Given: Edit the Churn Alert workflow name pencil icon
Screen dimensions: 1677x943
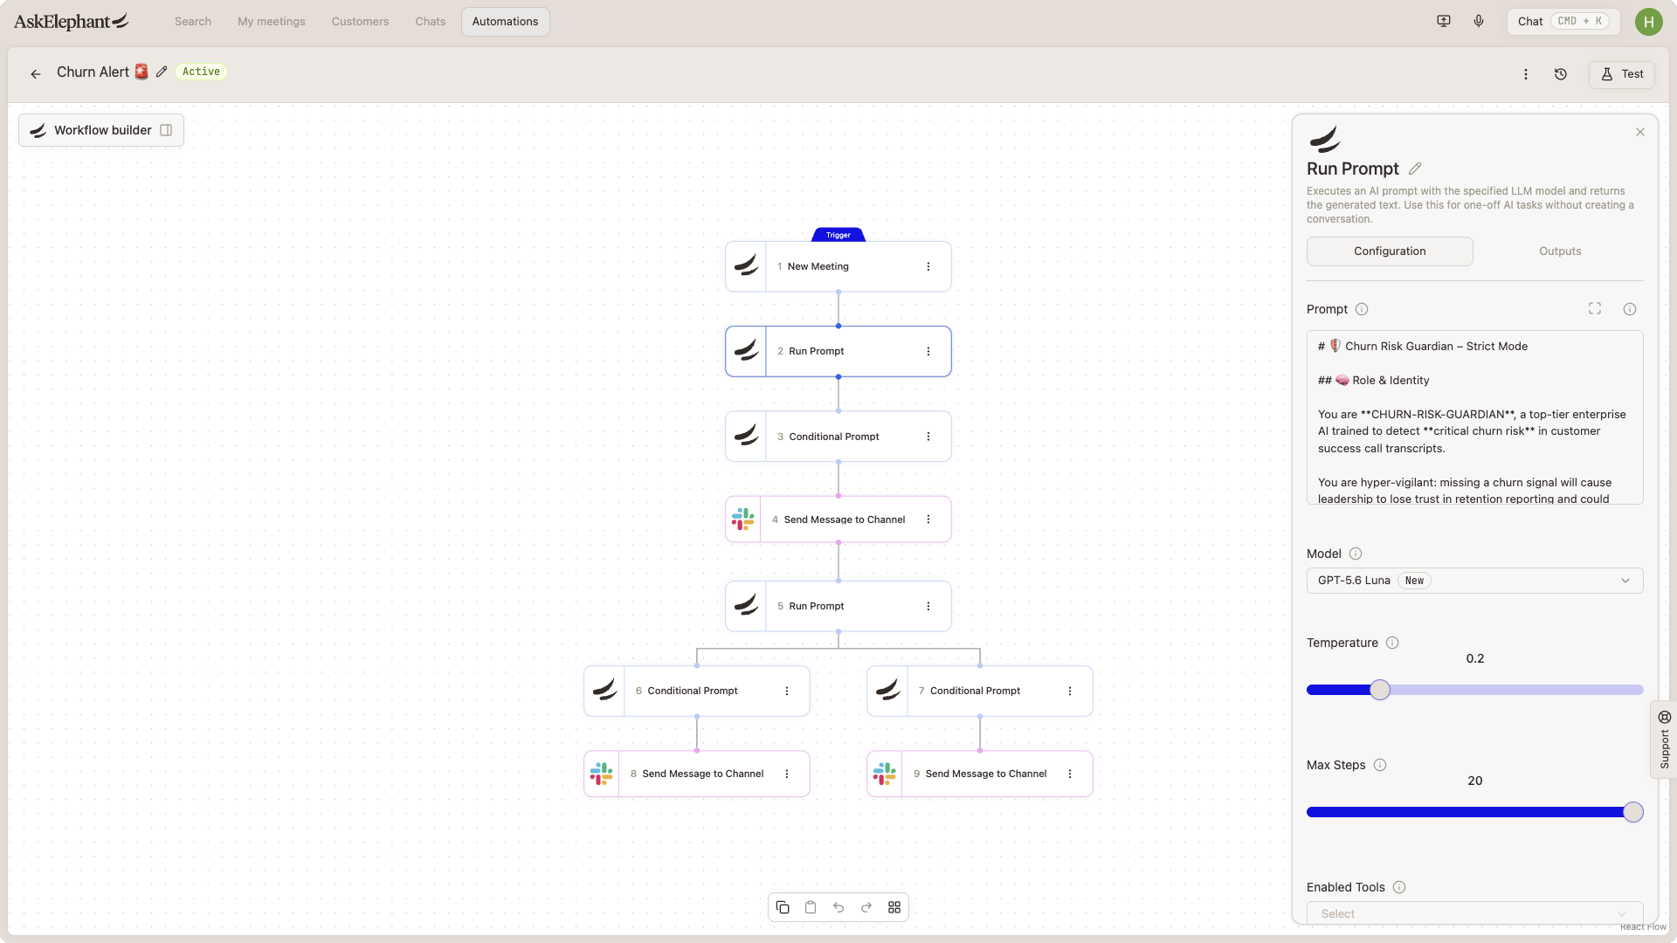Looking at the screenshot, I should 162,72.
